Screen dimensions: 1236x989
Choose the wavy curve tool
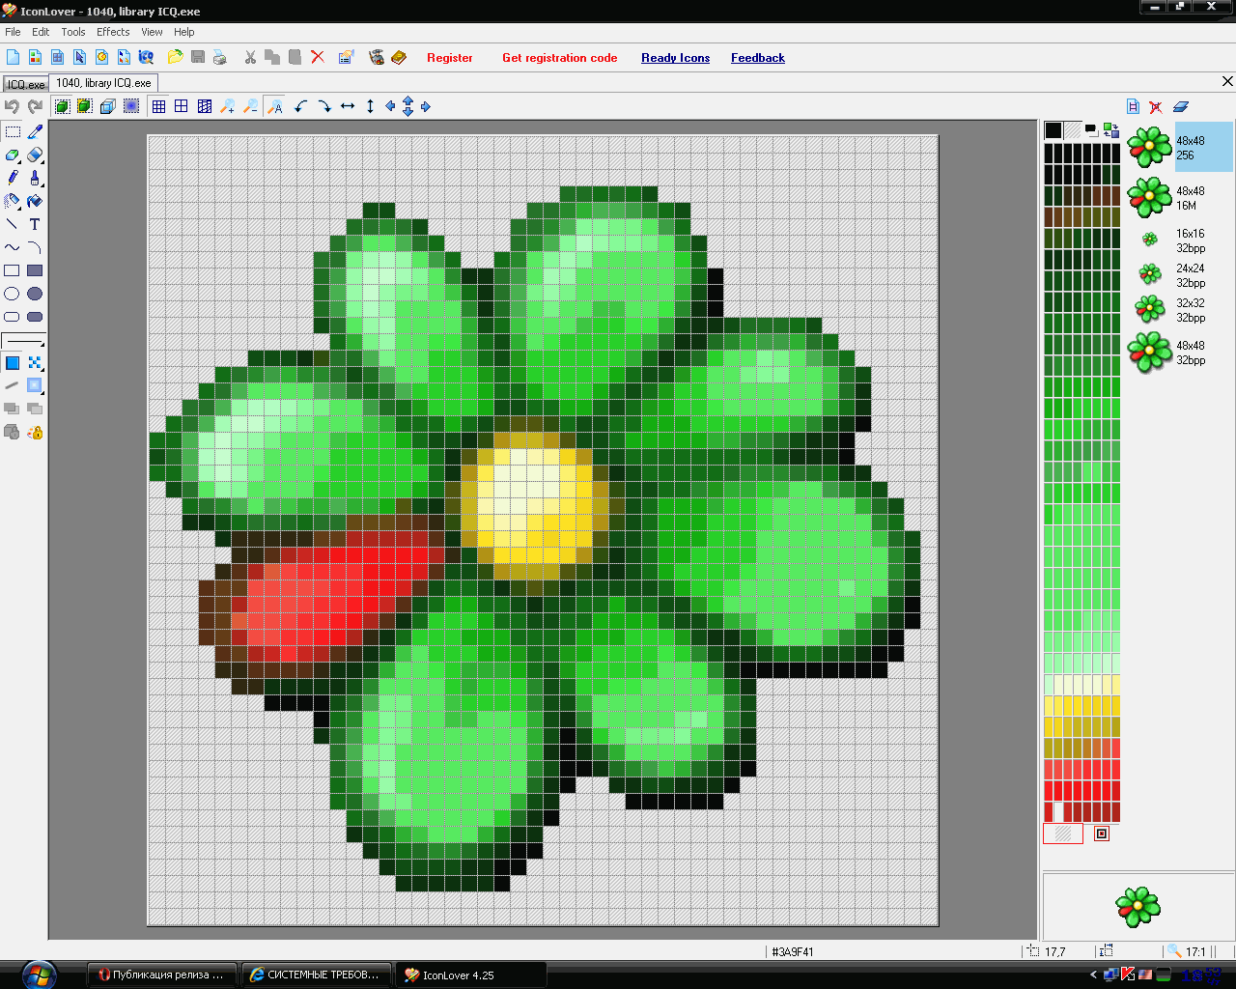coord(13,247)
